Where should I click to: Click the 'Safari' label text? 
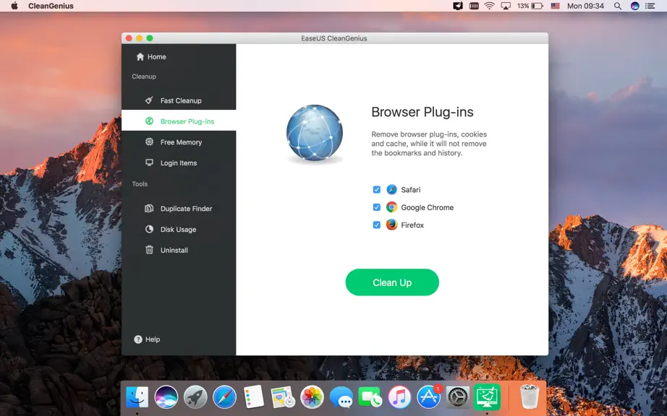pos(410,190)
